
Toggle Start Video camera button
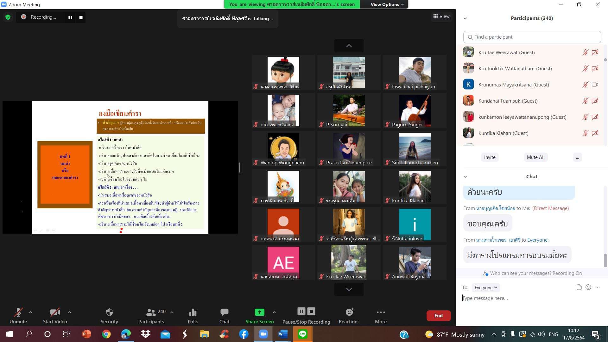(x=55, y=313)
